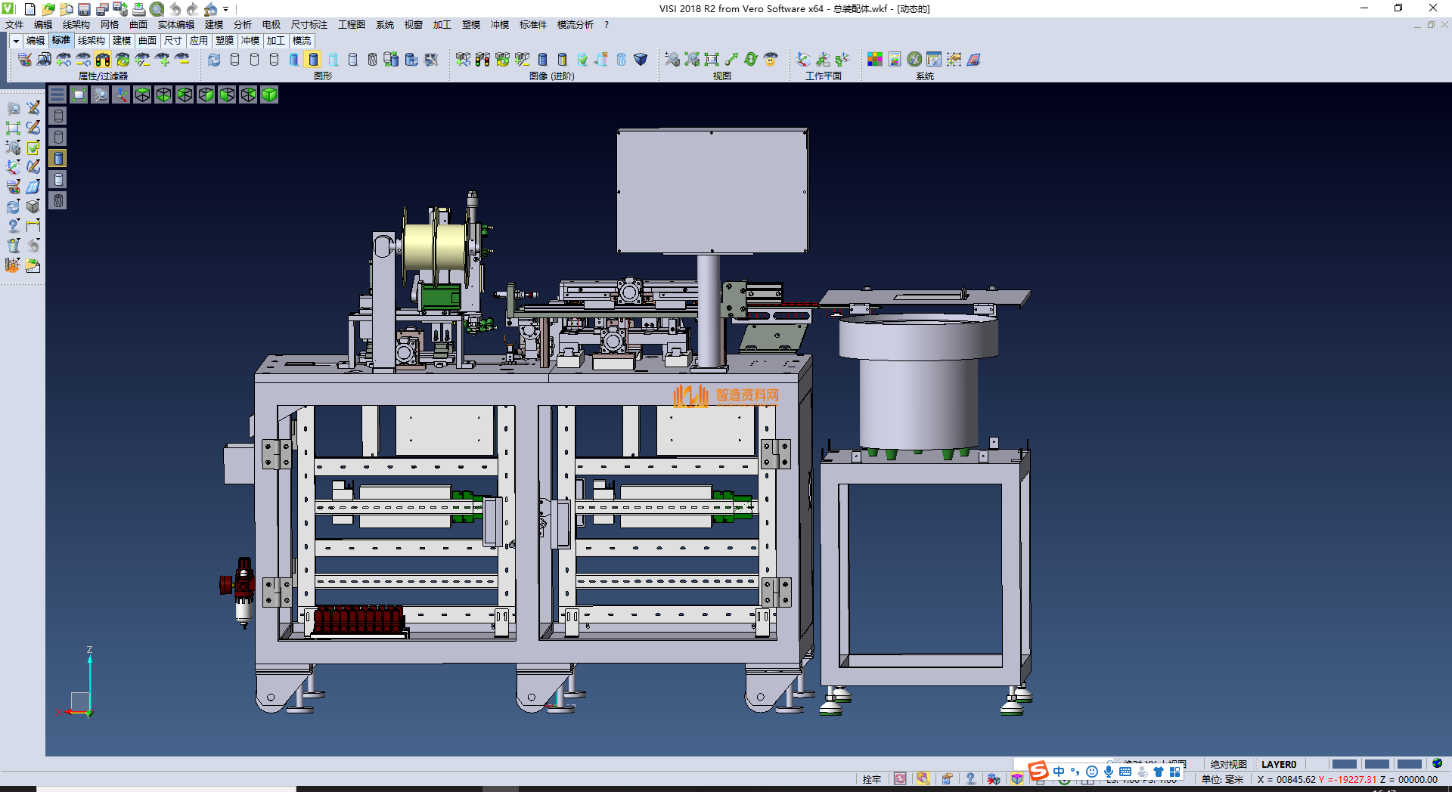Click the wrench settings icon in 系统 group

click(x=914, y=59)
